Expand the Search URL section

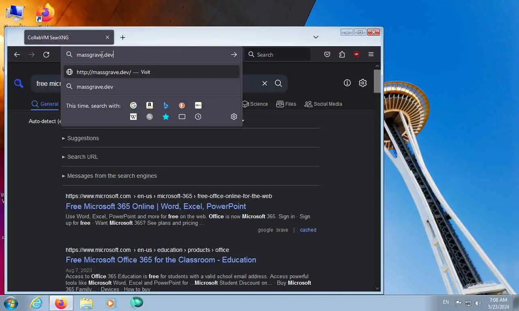(x=80, y=157)
